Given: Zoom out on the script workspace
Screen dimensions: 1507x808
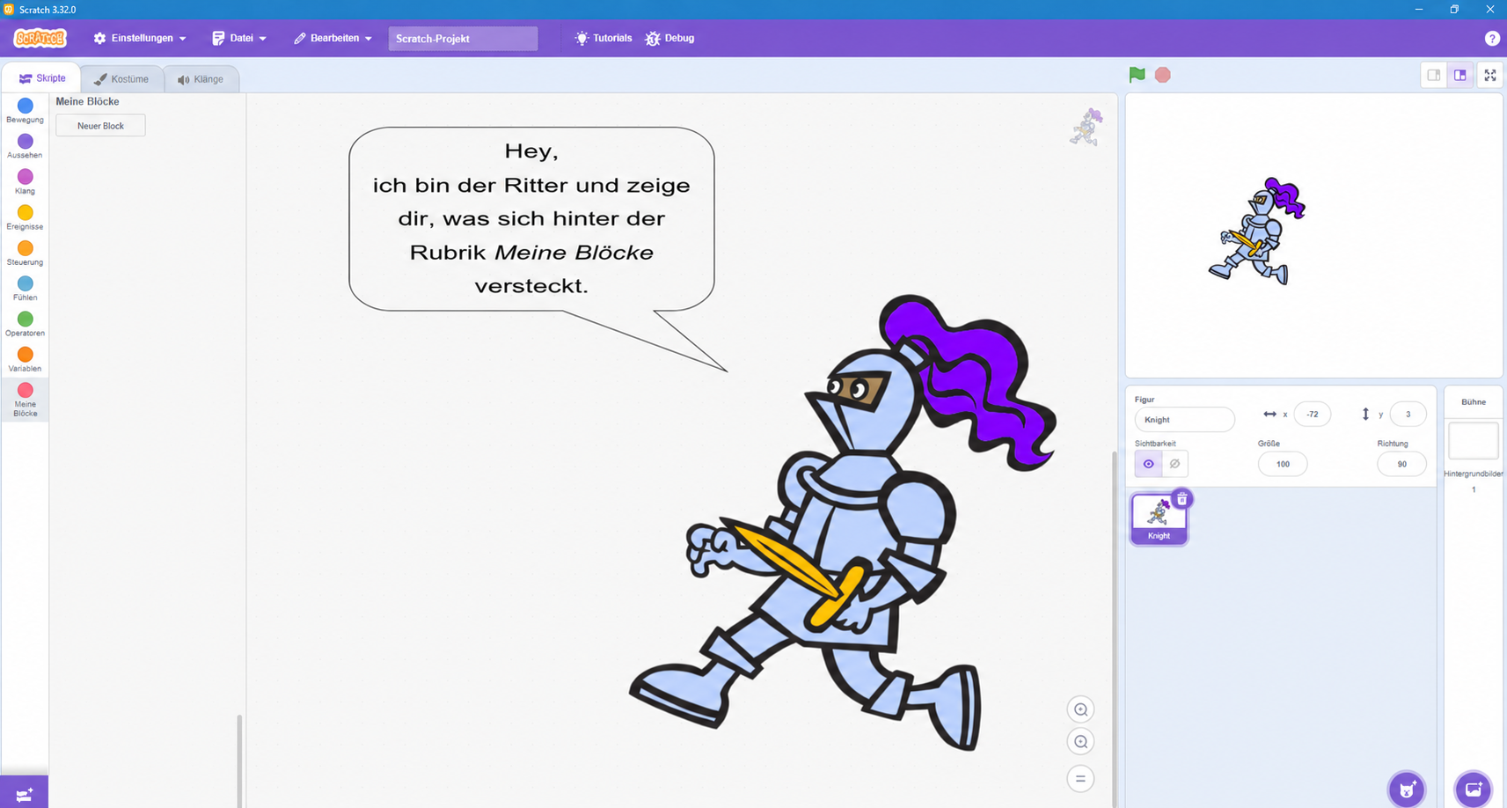Looking at the screenshot, I should 1080,742.
